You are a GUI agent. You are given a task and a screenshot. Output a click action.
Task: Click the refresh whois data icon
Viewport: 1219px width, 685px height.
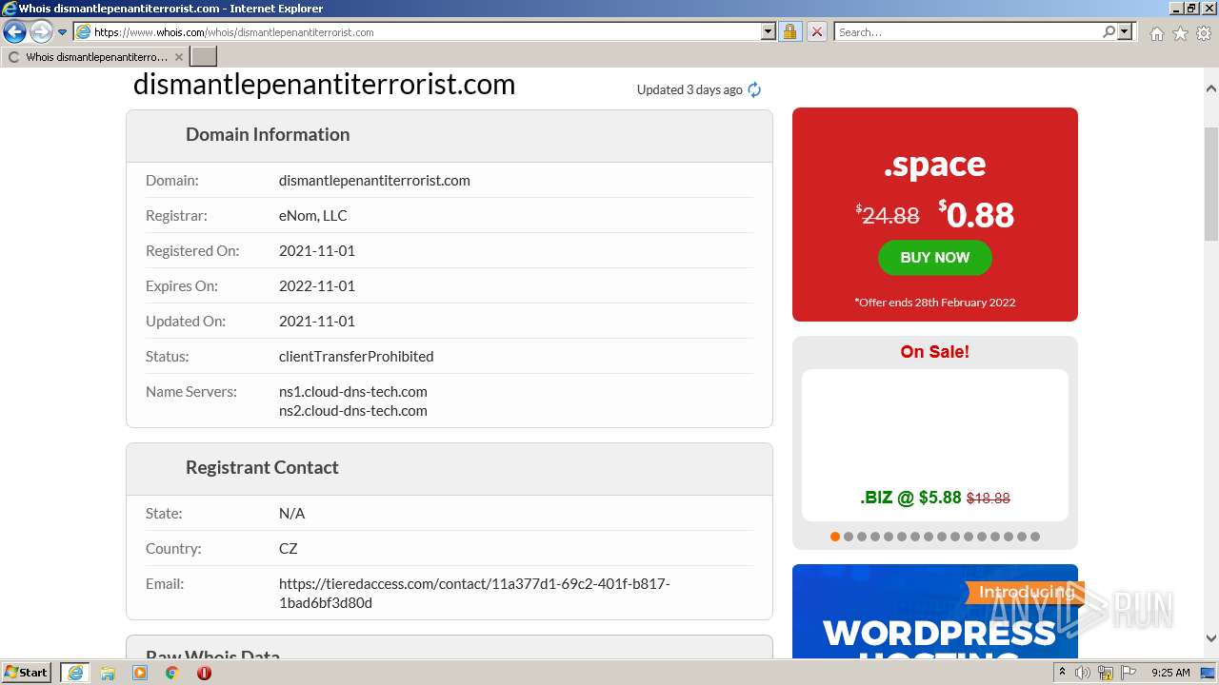click(754, 89)
